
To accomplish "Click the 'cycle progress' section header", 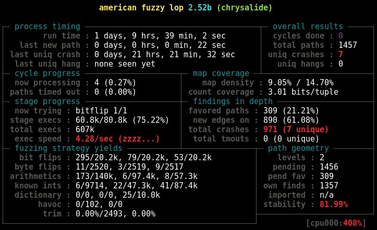I will [47, 73].
